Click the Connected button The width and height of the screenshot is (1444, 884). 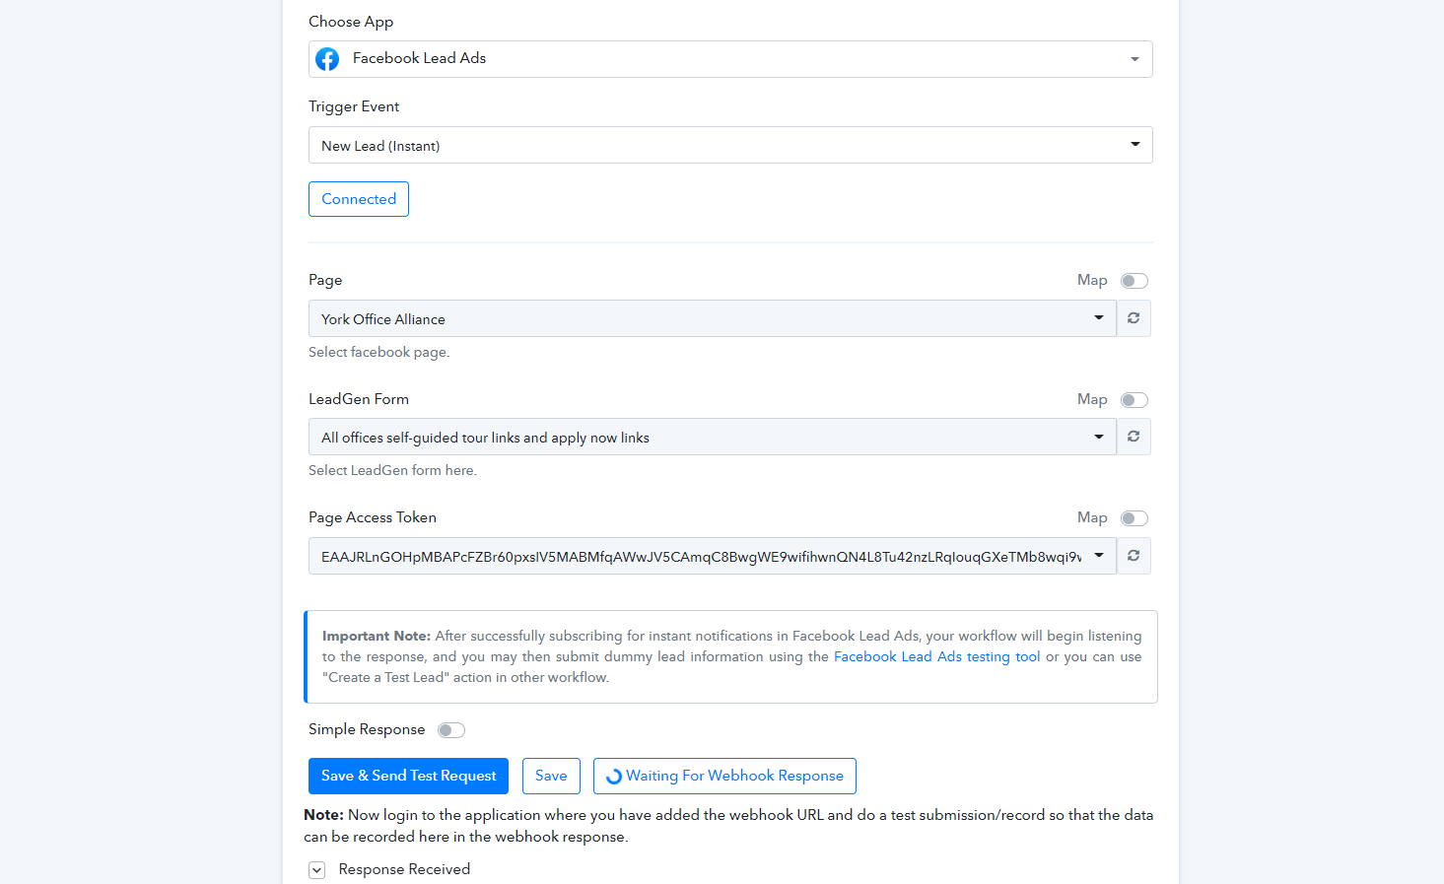[x=359, y=199]
